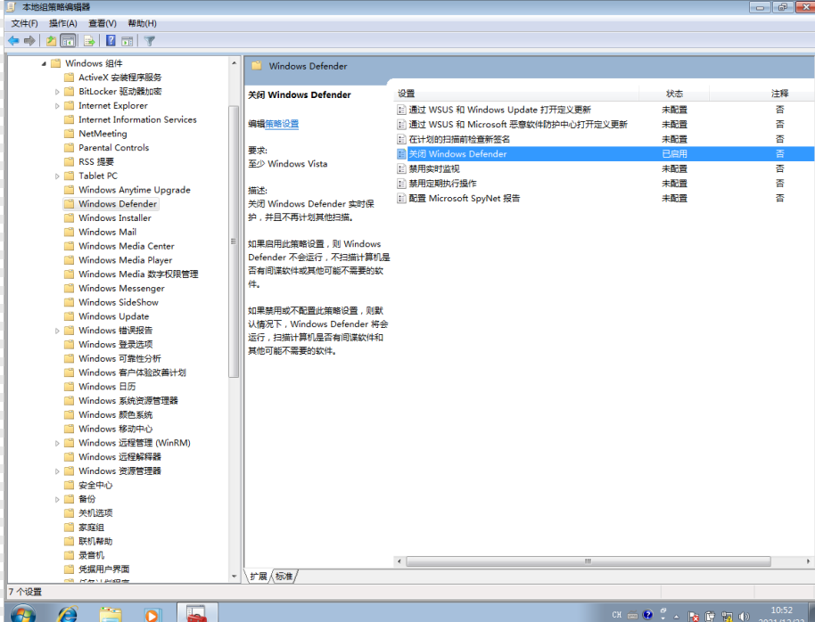Launch Internet Explorer from taskbar
Viewport: 815px width, 622px height.
68,614
